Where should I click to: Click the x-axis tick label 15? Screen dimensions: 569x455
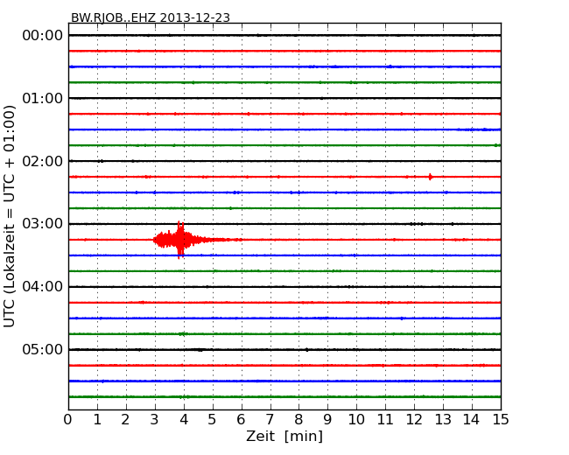pyautogui.click(x=501, y=420)
